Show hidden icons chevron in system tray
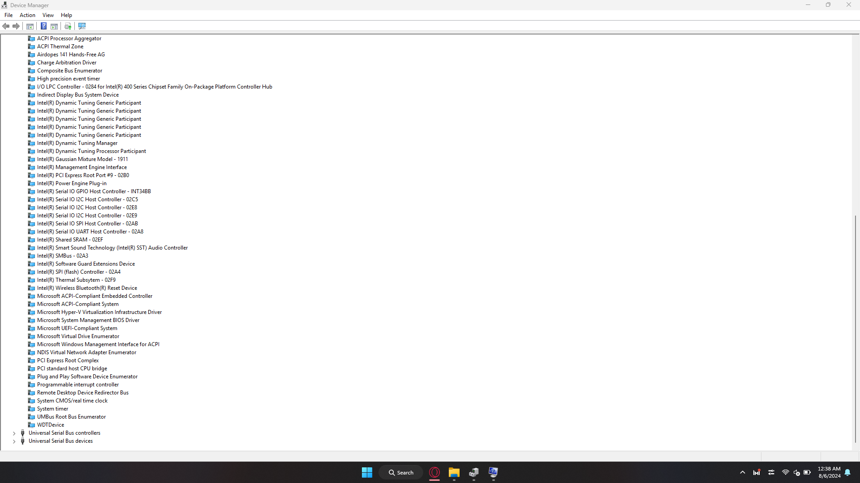The image size is (860, 483). (x=742, y=473)
